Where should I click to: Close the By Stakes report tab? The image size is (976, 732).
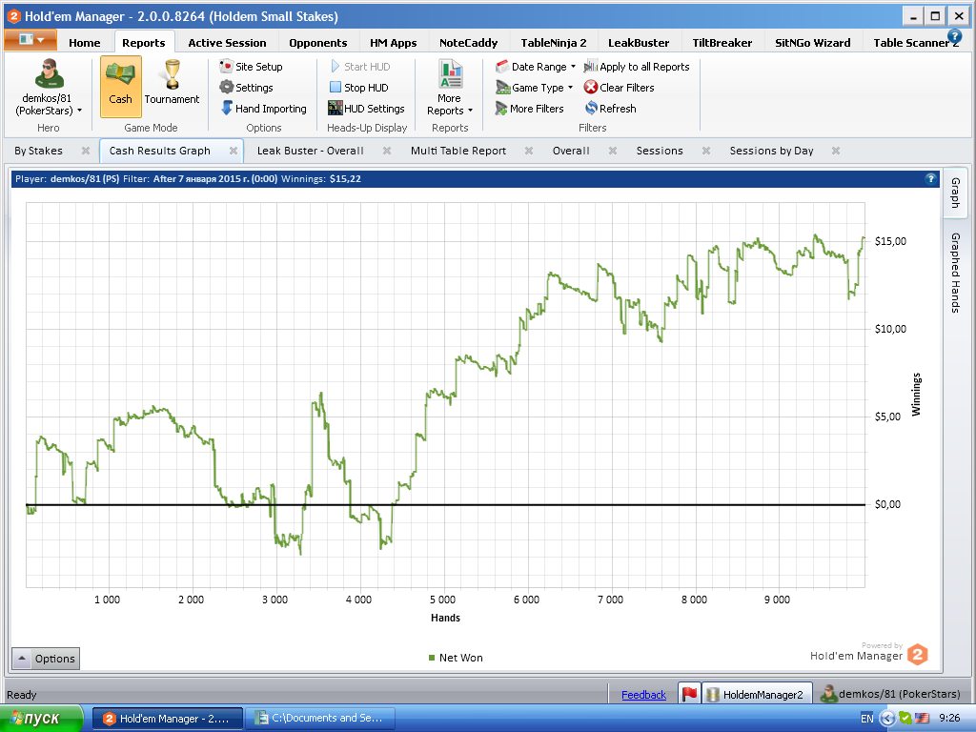coord(86,151)
